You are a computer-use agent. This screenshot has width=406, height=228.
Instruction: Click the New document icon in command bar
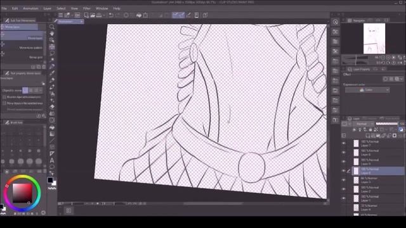(x=86, y=15)
